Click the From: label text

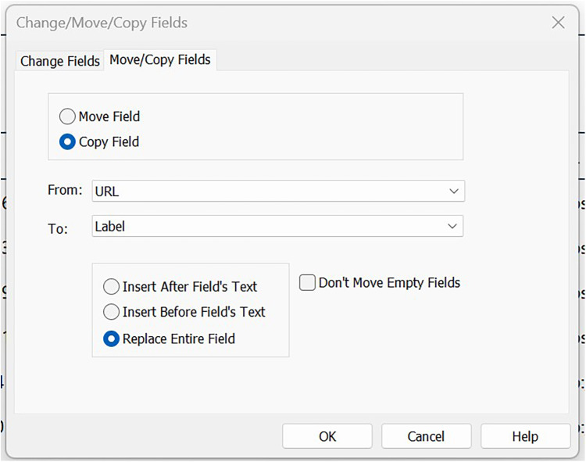pyautogui.click(x=65, y=190)
